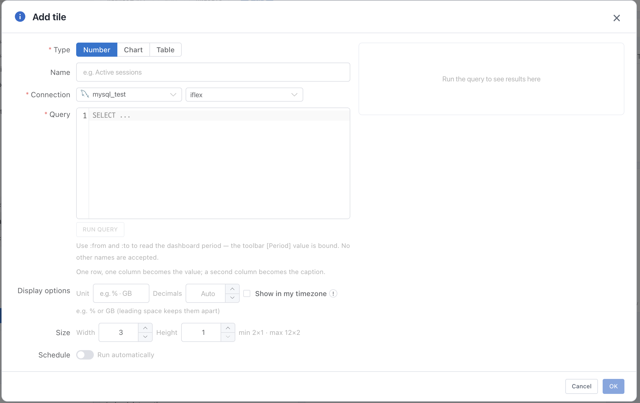Viewport: 640px width, 403px height.
Task: Confirm with the OK button
Action: [x=613, y=386]
